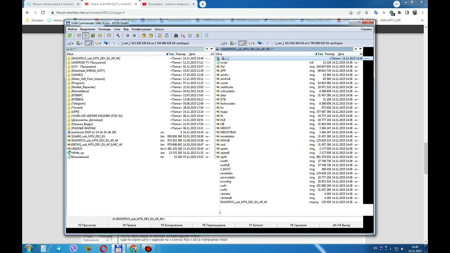Image resolution: width=450 pixels, height=253 pixels.
Task: Click the Alt+F4 Выход button
Action: 341,225
